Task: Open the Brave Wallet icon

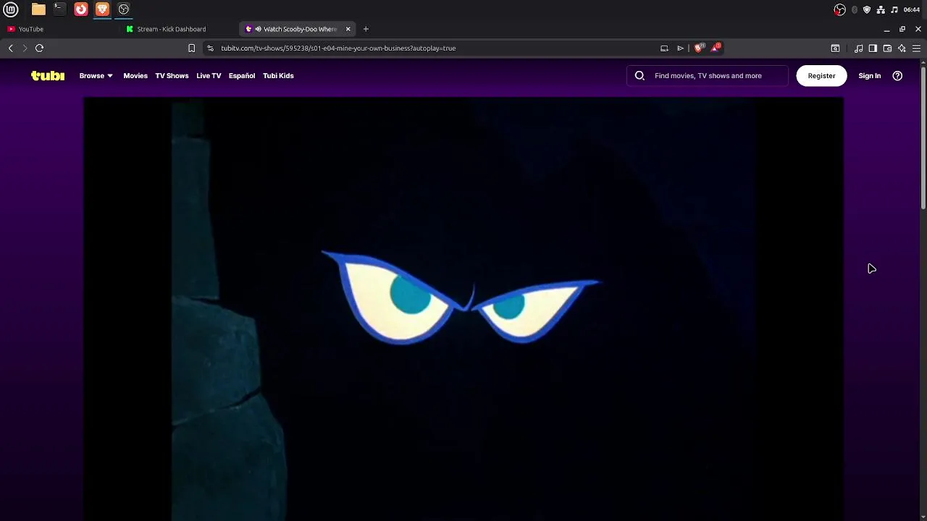Action: coord(887,48)
